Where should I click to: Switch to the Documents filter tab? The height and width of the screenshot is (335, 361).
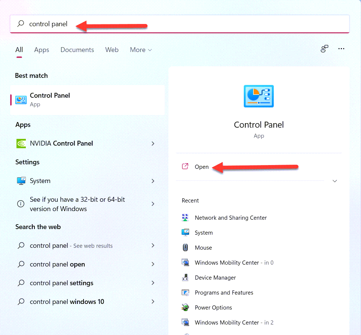coord(77,50)
